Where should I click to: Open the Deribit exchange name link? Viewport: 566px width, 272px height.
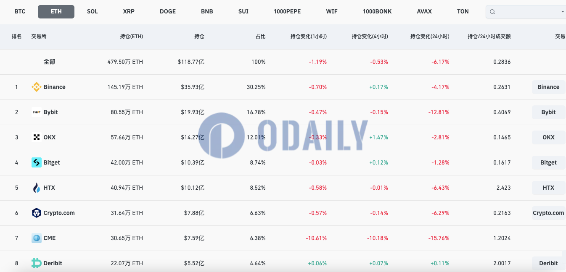click(x=53, y=263)
